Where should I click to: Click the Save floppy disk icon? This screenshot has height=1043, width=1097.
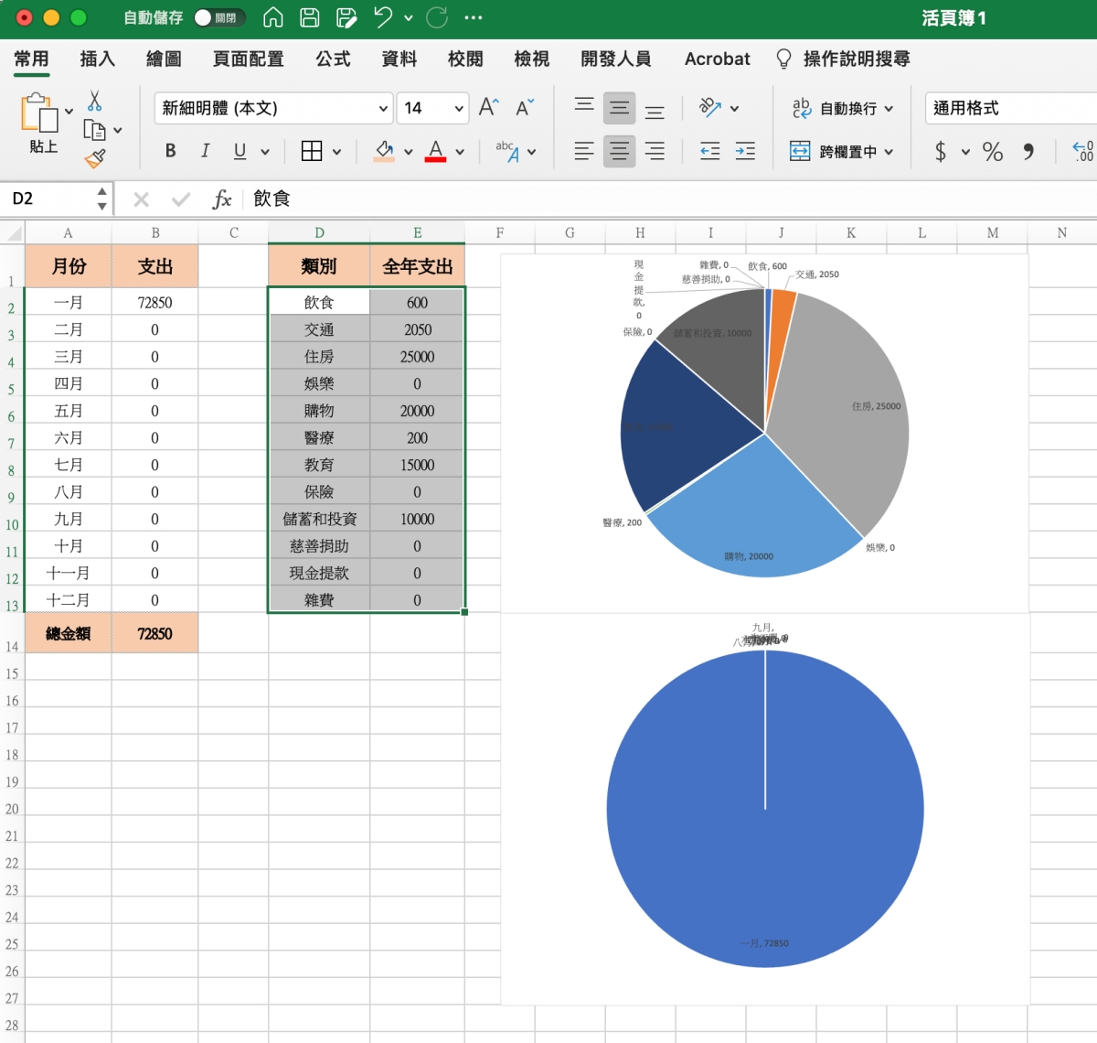[310, 17]
